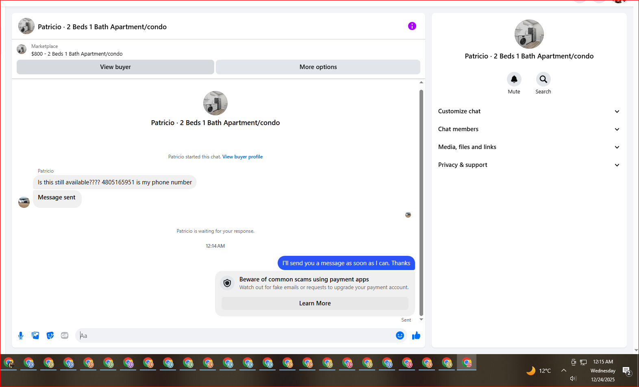Click the chat scrollbar down arrow

tap(421, 320)
